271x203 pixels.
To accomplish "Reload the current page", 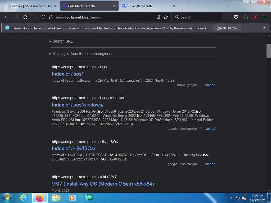I will tap(25, 17).
